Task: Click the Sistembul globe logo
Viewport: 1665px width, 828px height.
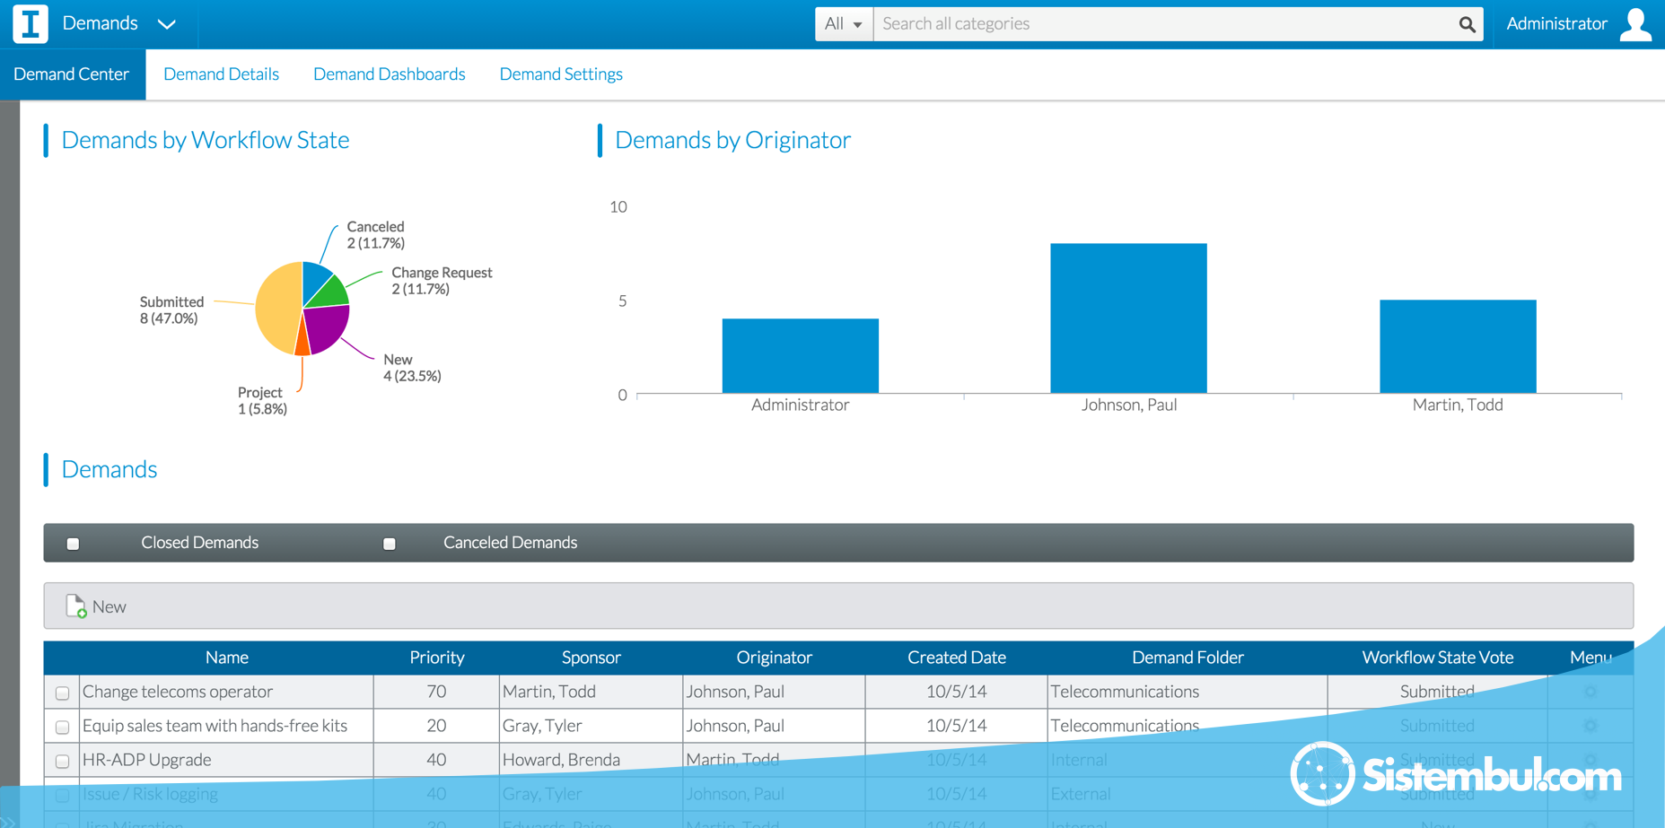Action: point(1321,773)
